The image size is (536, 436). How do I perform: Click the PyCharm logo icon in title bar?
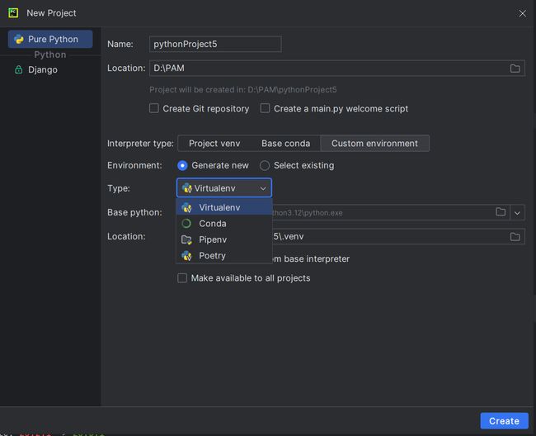pos(13,13)
